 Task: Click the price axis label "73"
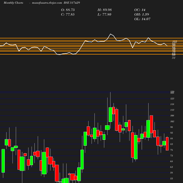coord(172,156)
